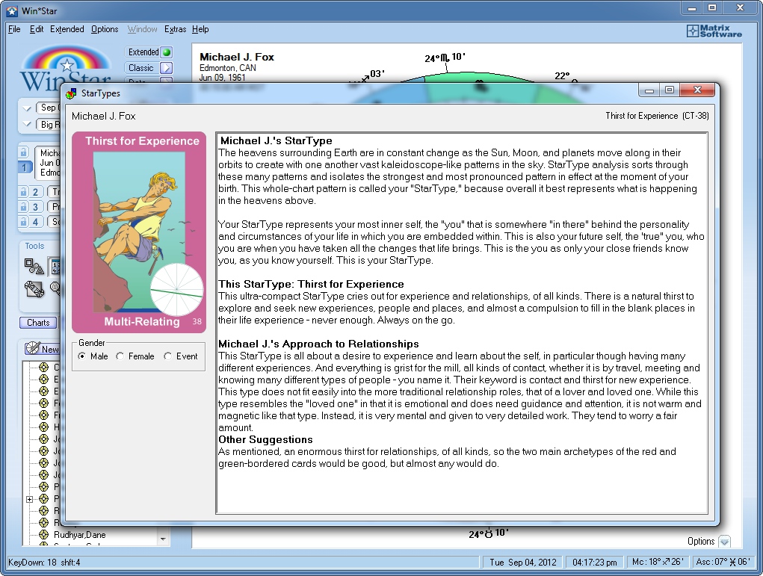Open the File menu

(14, 29)
